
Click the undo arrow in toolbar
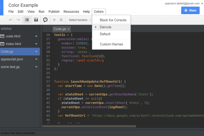[11, 20]
